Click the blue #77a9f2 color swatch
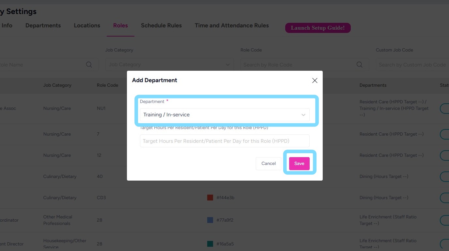Screen dimensions: 449x251 click(210, 220)
